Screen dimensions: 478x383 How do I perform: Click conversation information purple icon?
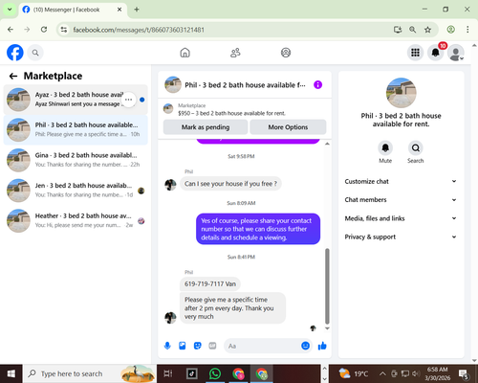[x=317, y=85]
